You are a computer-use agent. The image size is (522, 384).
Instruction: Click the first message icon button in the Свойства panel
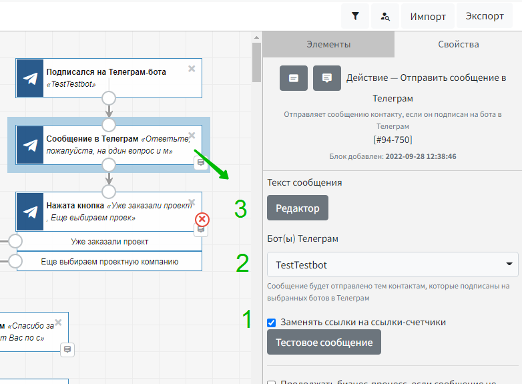(293, 78)
